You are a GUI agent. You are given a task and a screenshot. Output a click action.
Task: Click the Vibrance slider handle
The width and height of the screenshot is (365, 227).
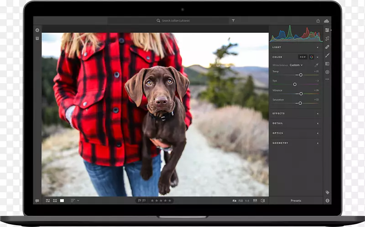[x=301, y=94]
